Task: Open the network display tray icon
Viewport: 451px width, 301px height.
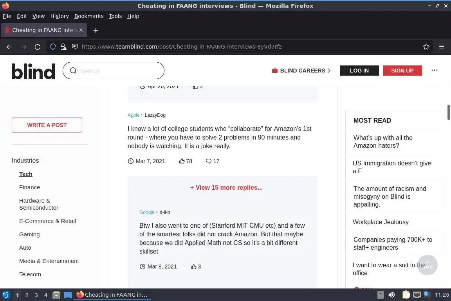Action: [417, 295]
